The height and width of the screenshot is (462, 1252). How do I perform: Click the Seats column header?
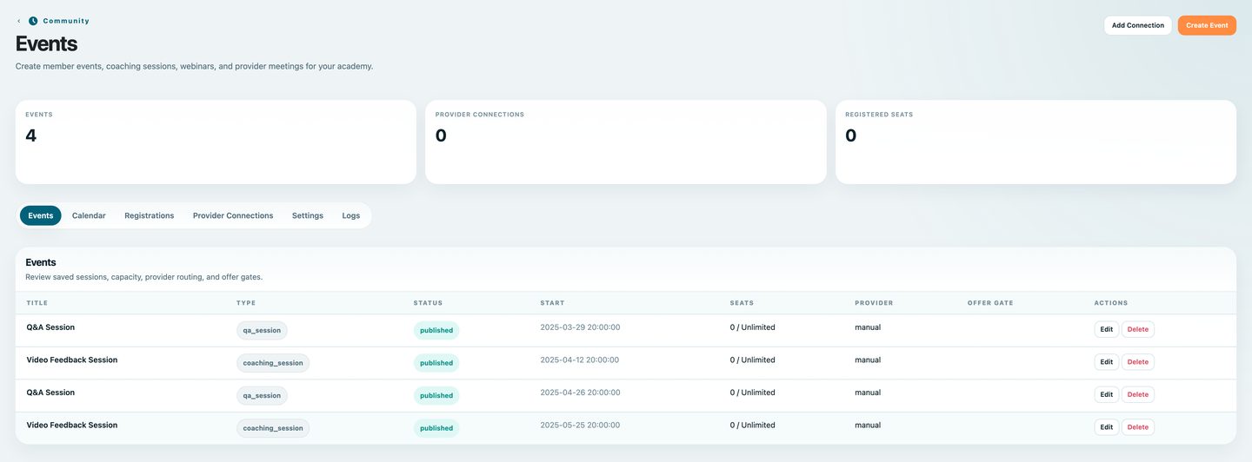[742, 303]
